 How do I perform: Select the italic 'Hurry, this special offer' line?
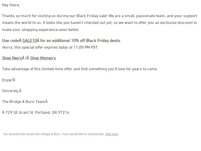coord(50,47)
